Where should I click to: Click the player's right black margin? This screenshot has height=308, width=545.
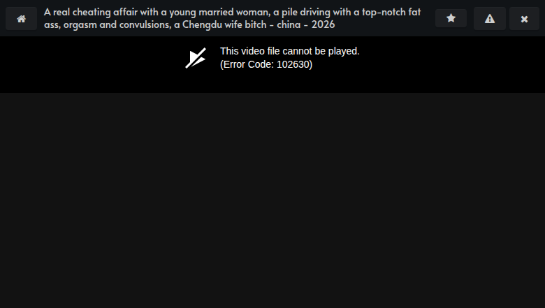(452, 64)
